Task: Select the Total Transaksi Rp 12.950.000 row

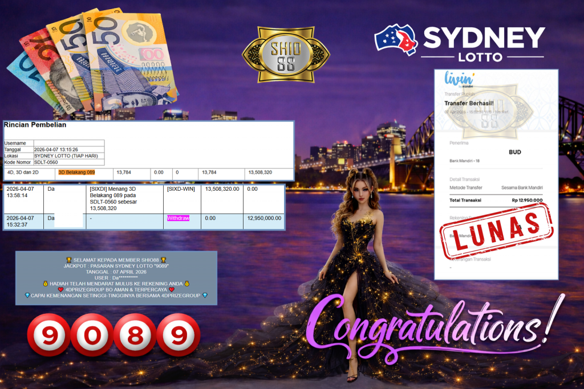Action: 496,200
